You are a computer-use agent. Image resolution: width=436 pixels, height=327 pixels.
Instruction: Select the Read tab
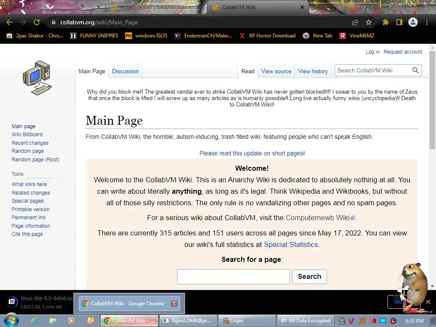(x=248, y=71)
